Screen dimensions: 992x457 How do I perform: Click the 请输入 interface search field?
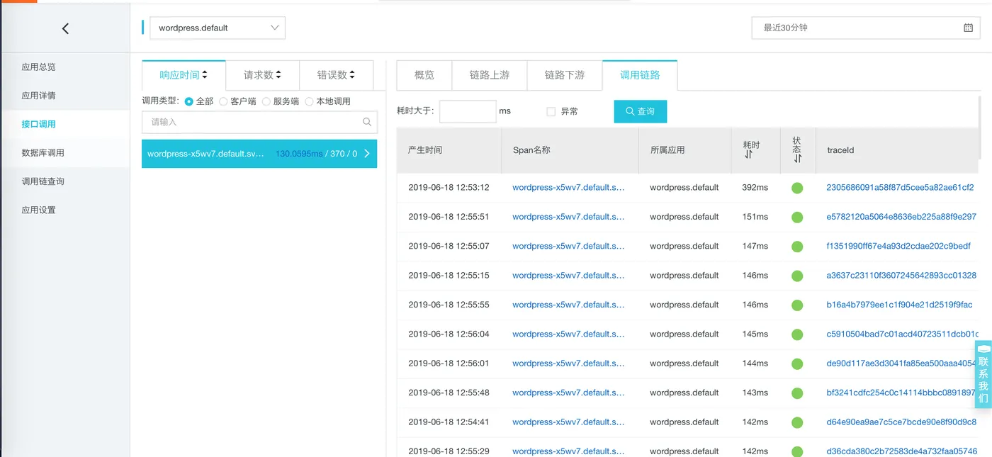tap(259, 122)
